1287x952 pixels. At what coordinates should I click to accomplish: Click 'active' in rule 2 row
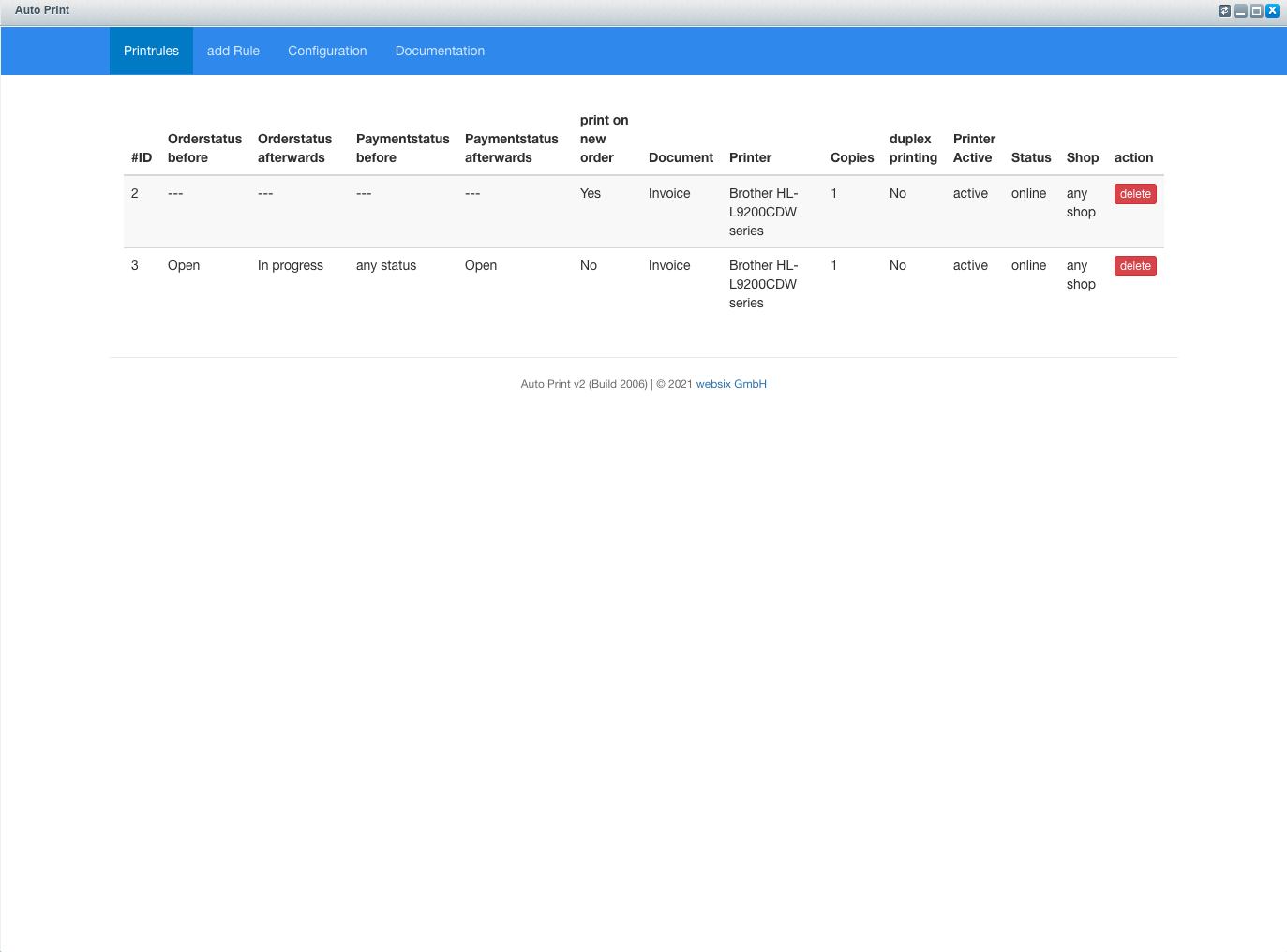(x=970, y=193)
